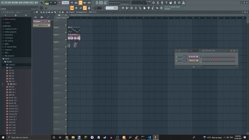Open the TOOLS menu
249x140 pixels.
click(x=32, y=3)
